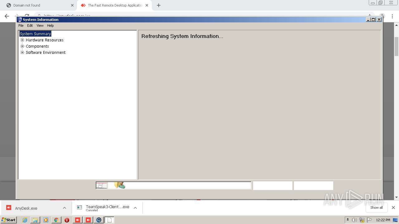Close the Chrome downloads bar
This screenshot has height=224, width=399.
coord(393,208)
